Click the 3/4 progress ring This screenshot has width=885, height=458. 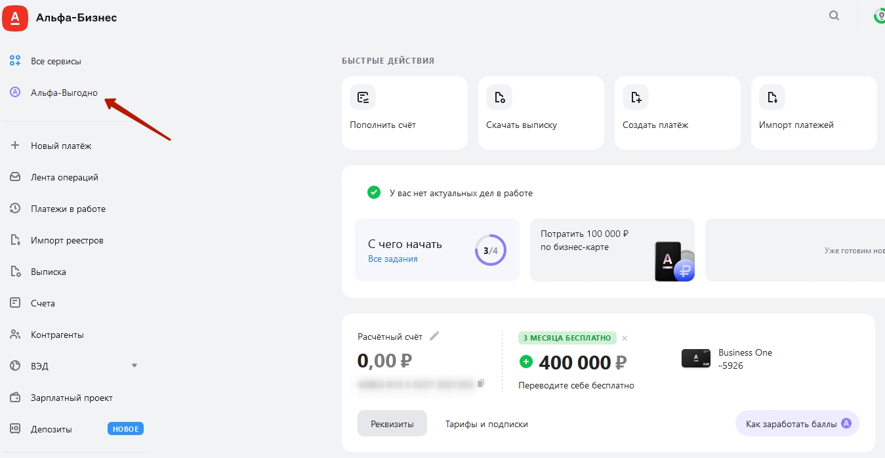490,250
